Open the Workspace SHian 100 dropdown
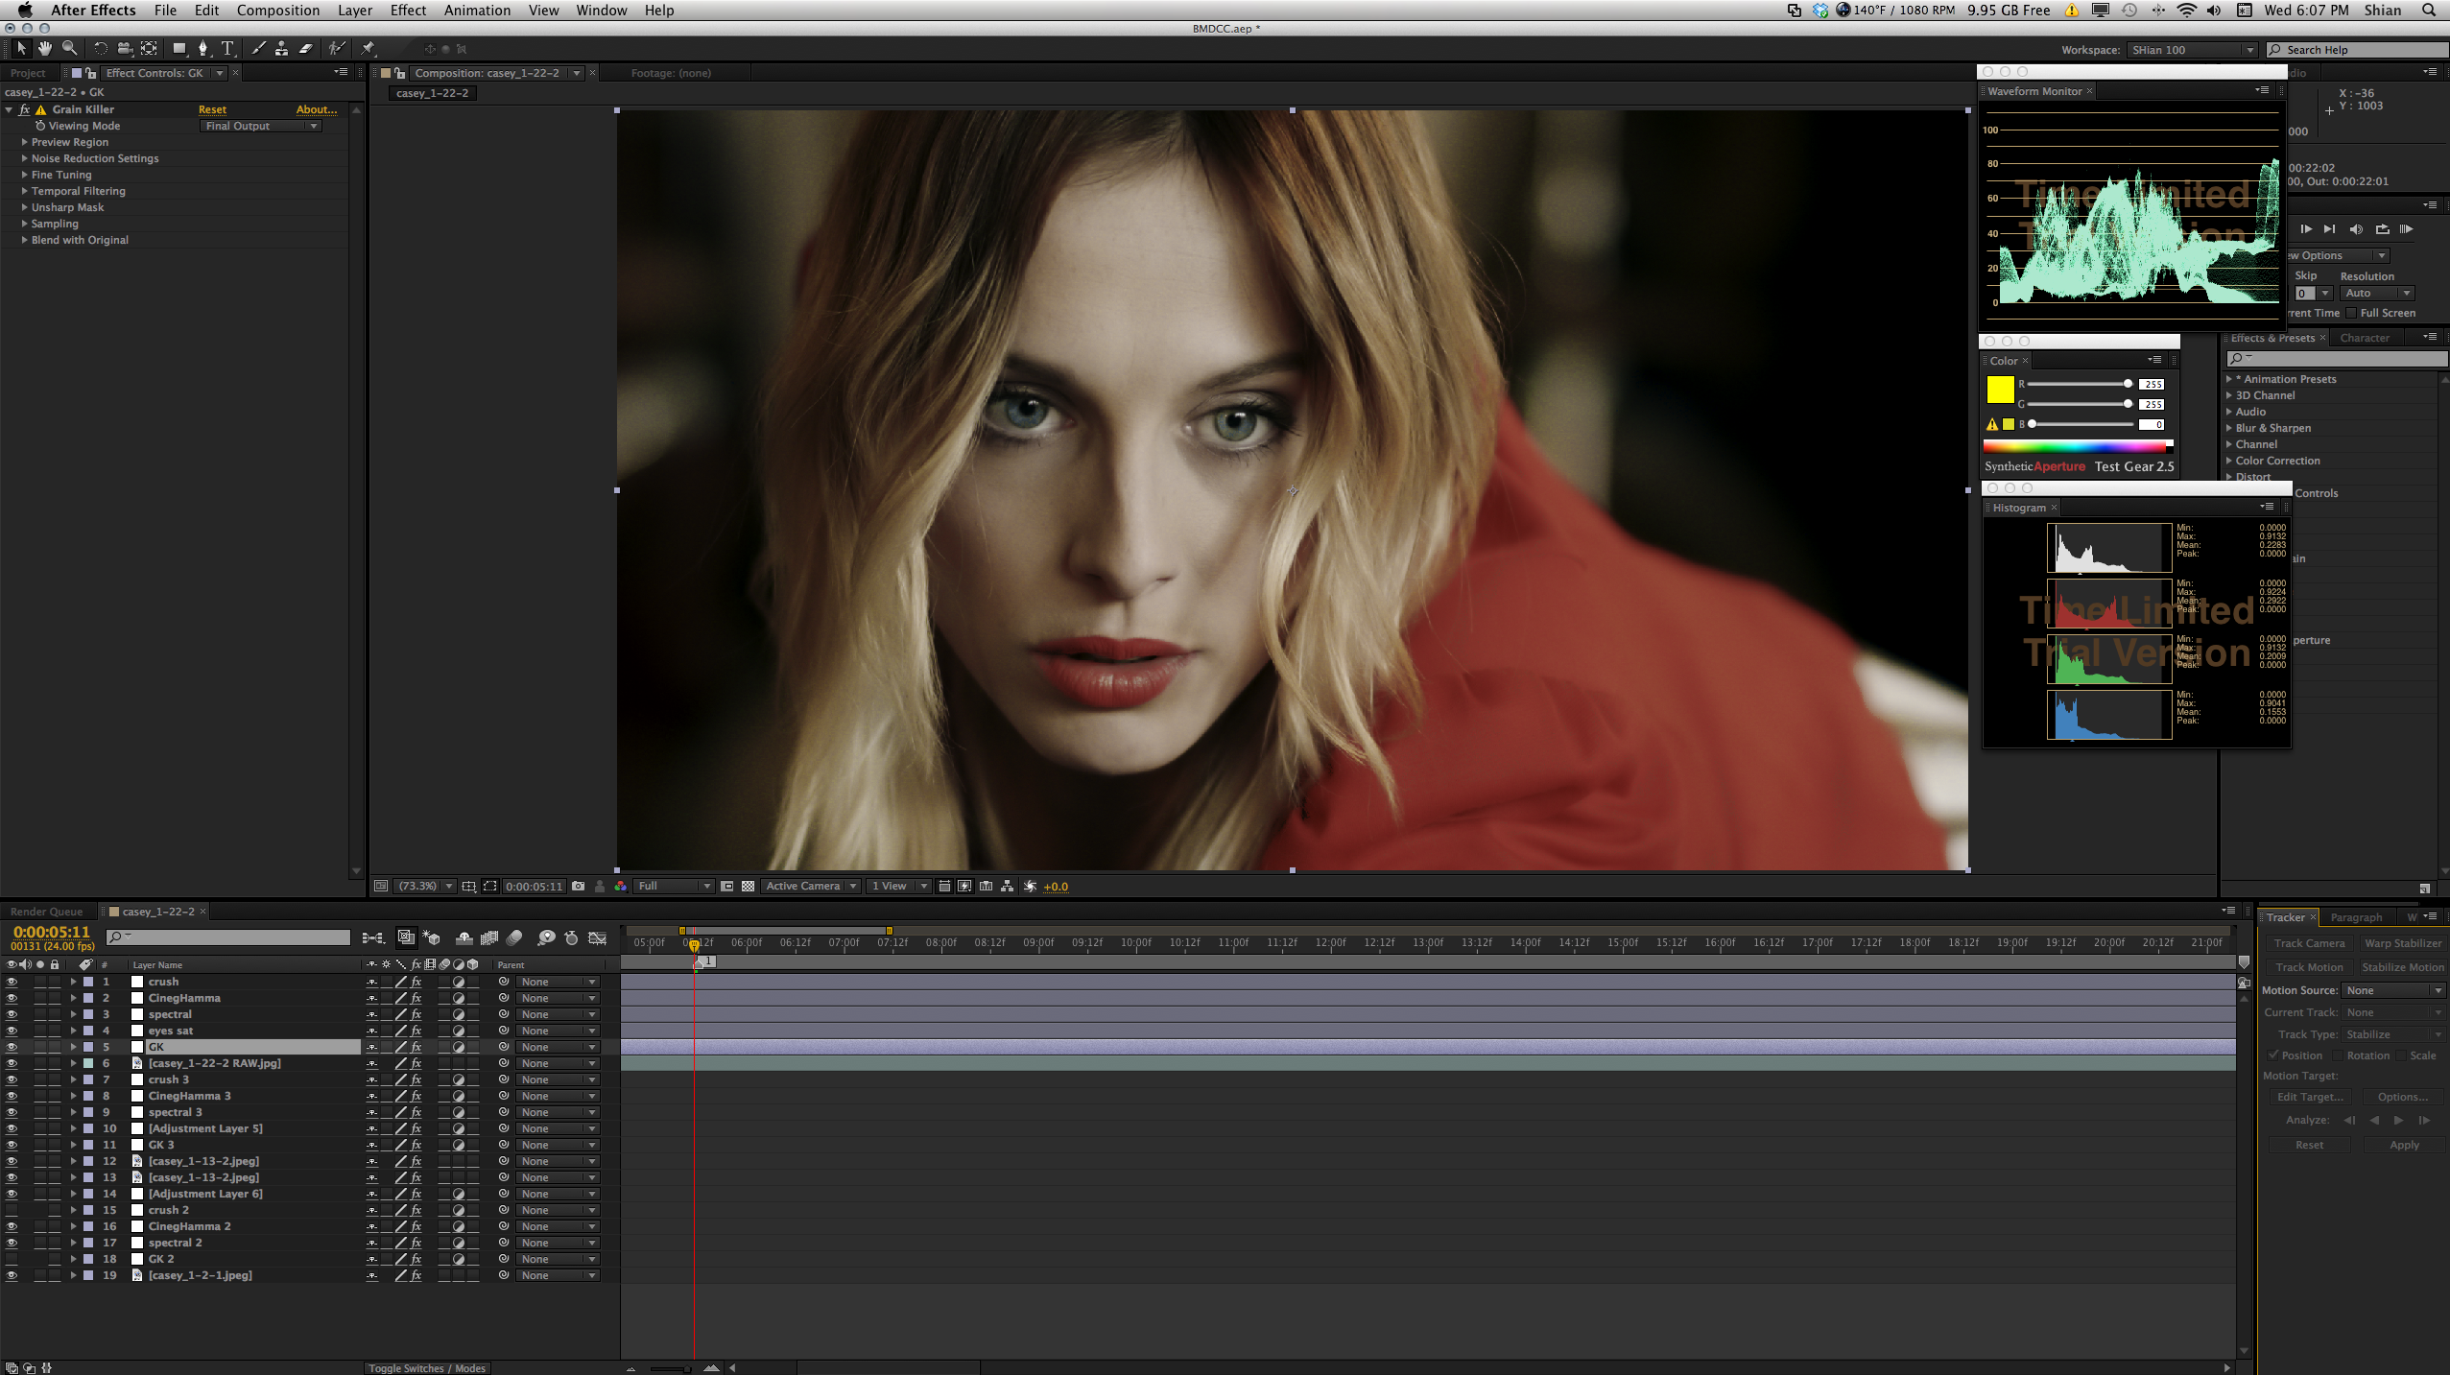The height and width of the screenshot is (1375, 2450). pos(2191,50)
